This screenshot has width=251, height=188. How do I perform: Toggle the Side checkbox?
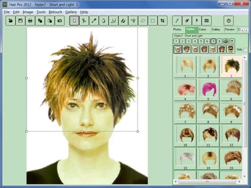coord(245,50)
